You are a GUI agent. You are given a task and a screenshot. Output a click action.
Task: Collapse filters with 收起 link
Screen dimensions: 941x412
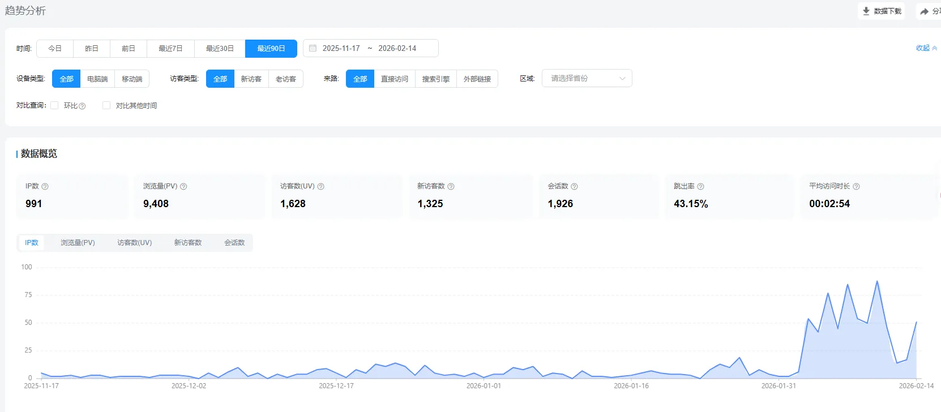926,48
